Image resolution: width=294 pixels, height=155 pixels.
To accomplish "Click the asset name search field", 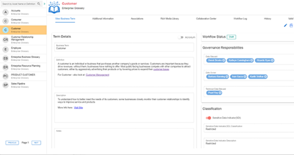I will pos(19,4).
